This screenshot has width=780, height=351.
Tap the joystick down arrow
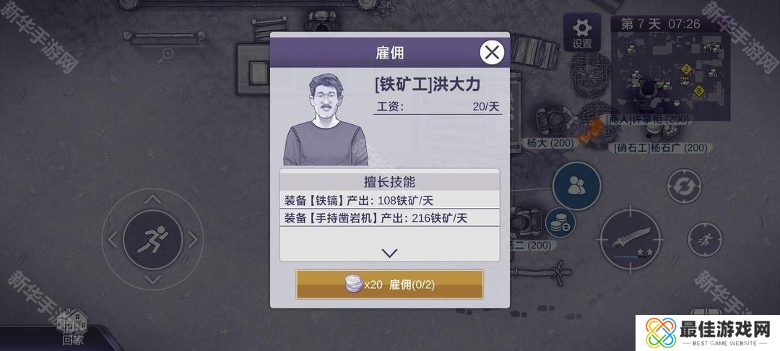[152, 279]
